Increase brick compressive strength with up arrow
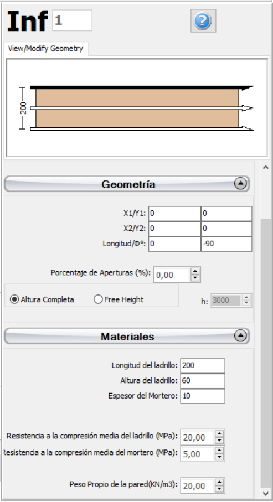 coord(219,434)
